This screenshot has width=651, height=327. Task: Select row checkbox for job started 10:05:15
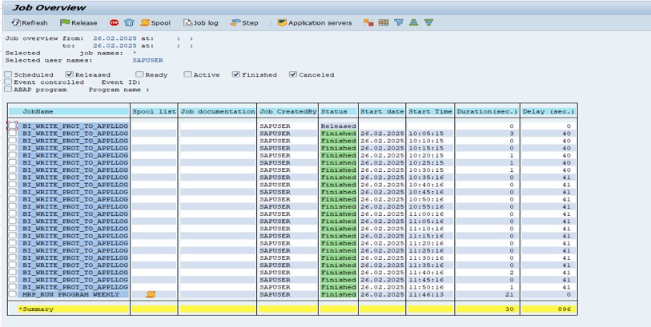point(13,133)
